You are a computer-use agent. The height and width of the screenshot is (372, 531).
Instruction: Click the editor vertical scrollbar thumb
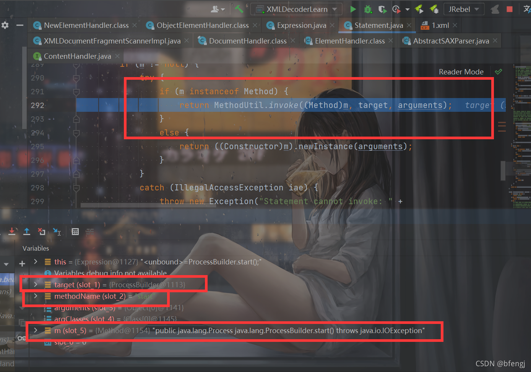503,170
